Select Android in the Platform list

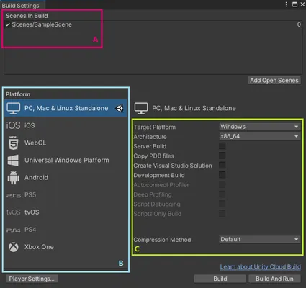tap(66, 178)
